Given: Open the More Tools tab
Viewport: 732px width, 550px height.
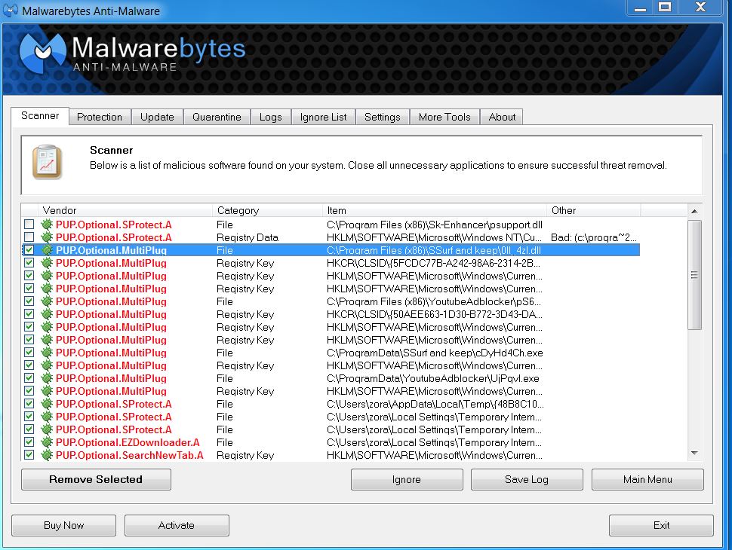Looking at the screenshot, I should (x=444, y=117).
